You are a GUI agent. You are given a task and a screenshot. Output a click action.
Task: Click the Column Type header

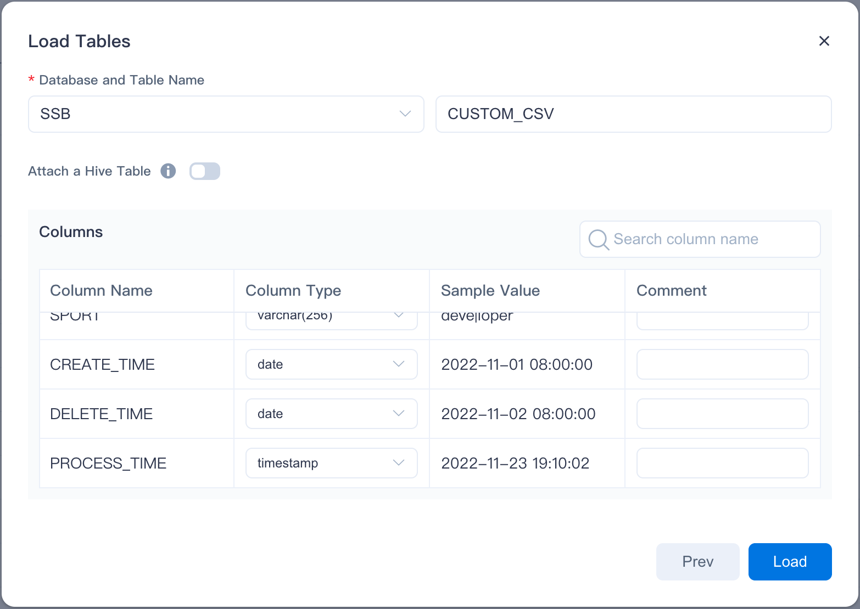(293, 291)
